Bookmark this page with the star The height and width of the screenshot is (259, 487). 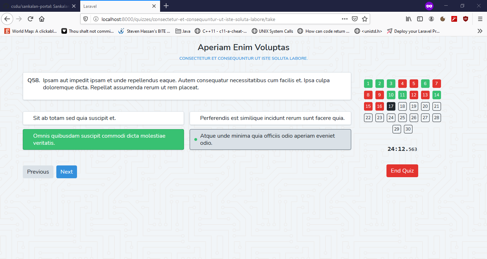(x=365, y=19)
